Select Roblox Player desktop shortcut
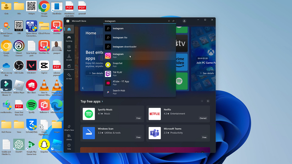Screen dimensions: 292x164 (19, 87)
